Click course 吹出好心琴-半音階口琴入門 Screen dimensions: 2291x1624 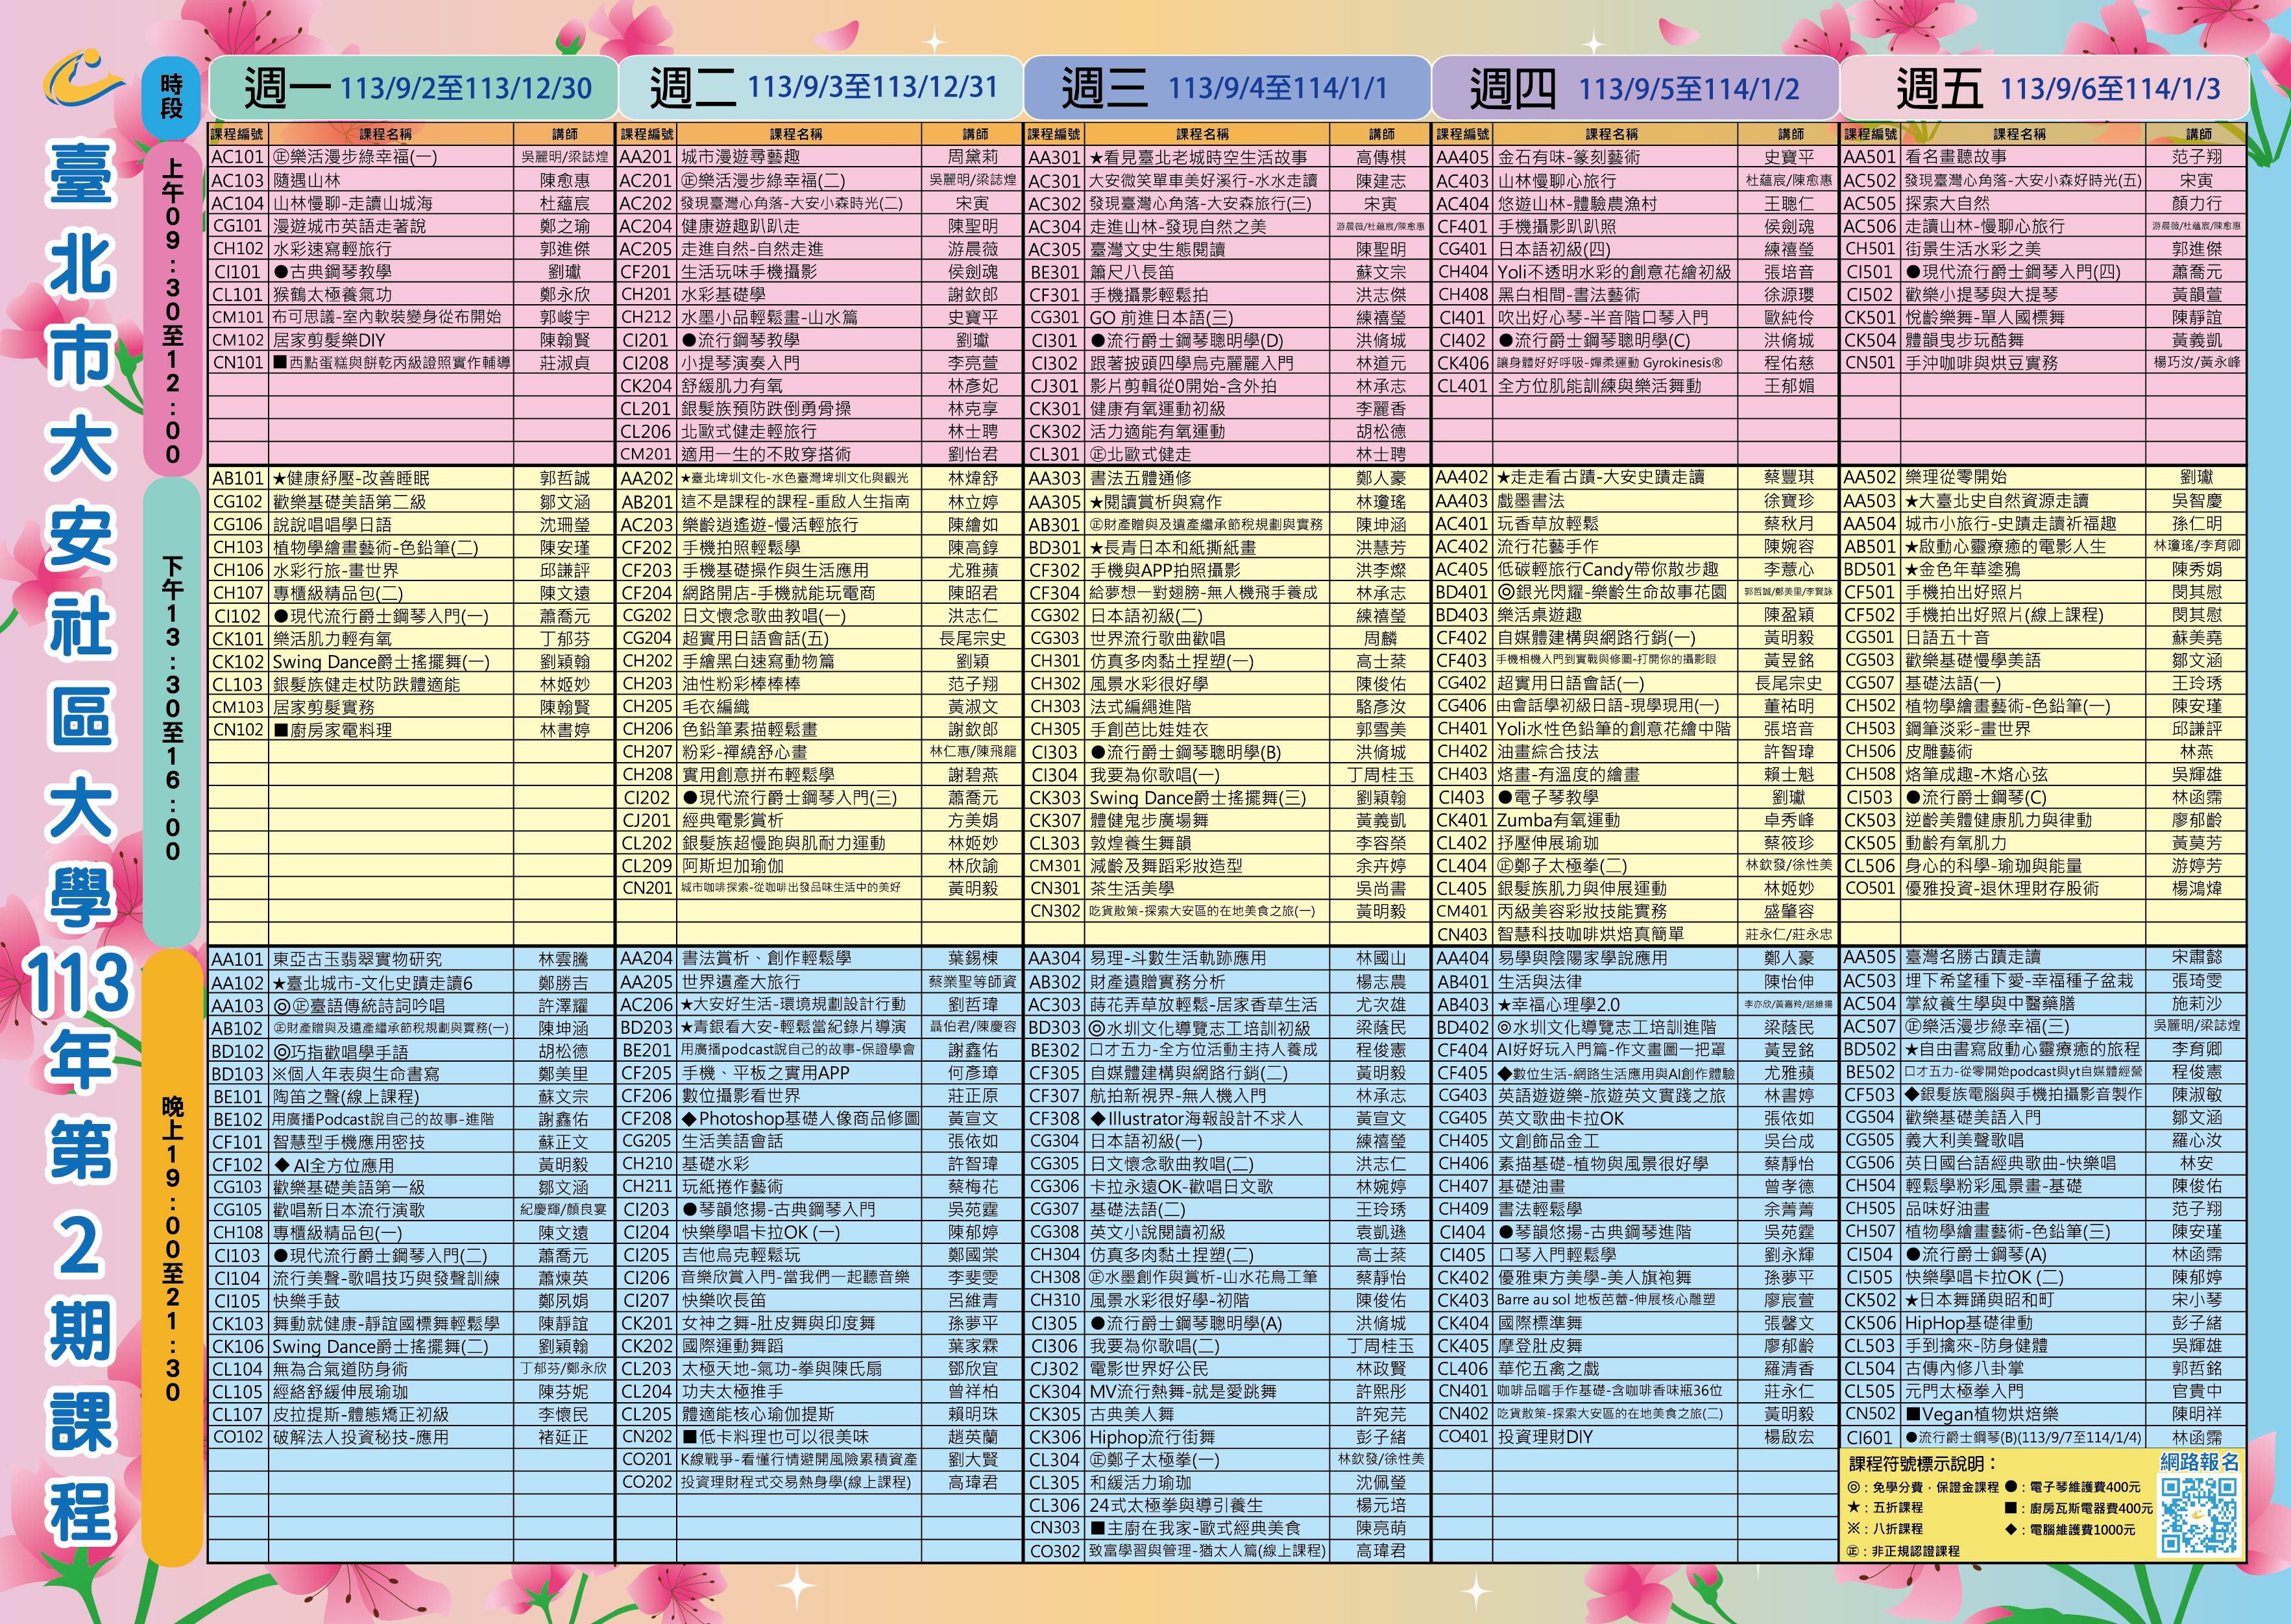click(x=1603, y=318)
